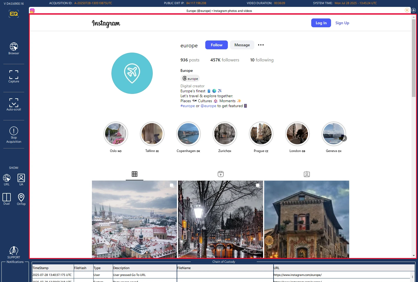Viewport: 418px width, 282px height.
Task: Click the Instagram favicon in tab bar
Action: pyautogui.click(x=32, y=11)
